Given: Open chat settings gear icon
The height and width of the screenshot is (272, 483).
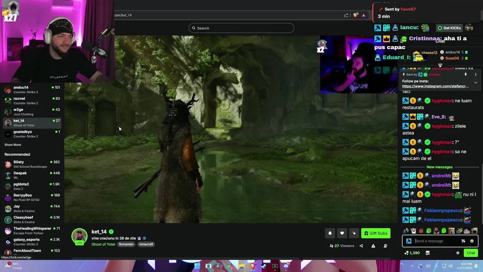Looking at the screenshot, I should 458,253.
